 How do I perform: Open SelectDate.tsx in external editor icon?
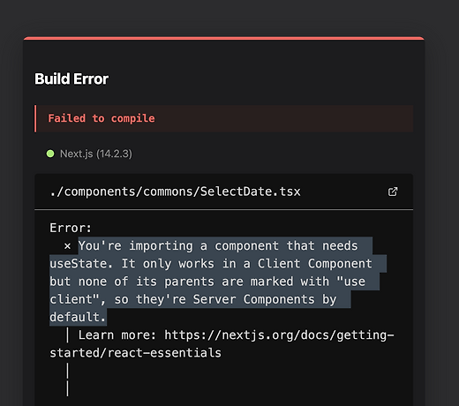pyautogui.click(x=393, y=192)
